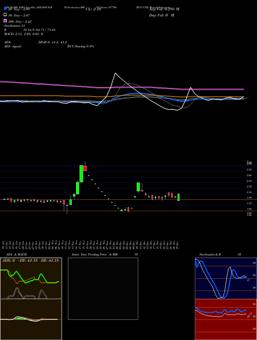Click the '(MGR) 0, 41.2, 41.2' ADX values
Image resolution: width=257 pixels, height=340 pixels.
(x=52, y=42)
